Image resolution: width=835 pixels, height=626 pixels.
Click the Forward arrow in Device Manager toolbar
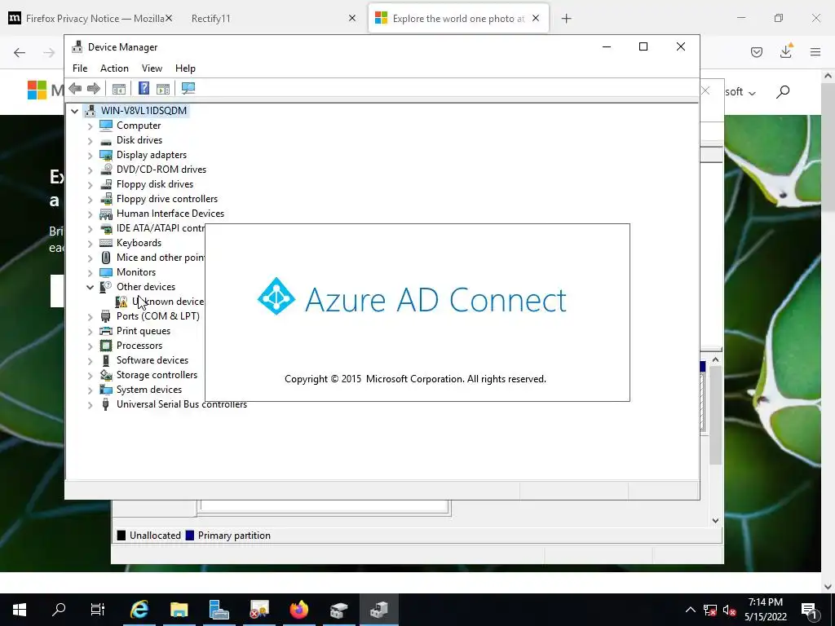click(x=93, y=88)
